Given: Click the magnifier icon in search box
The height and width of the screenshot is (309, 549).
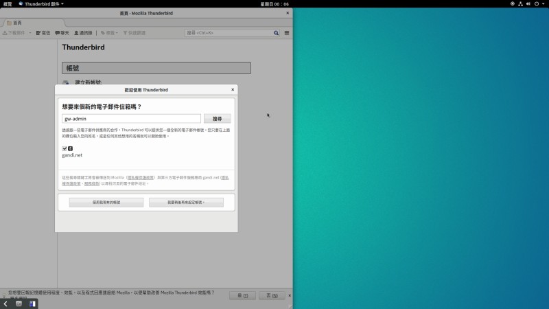Looking at the screenshot, I should tap(276, 33).
